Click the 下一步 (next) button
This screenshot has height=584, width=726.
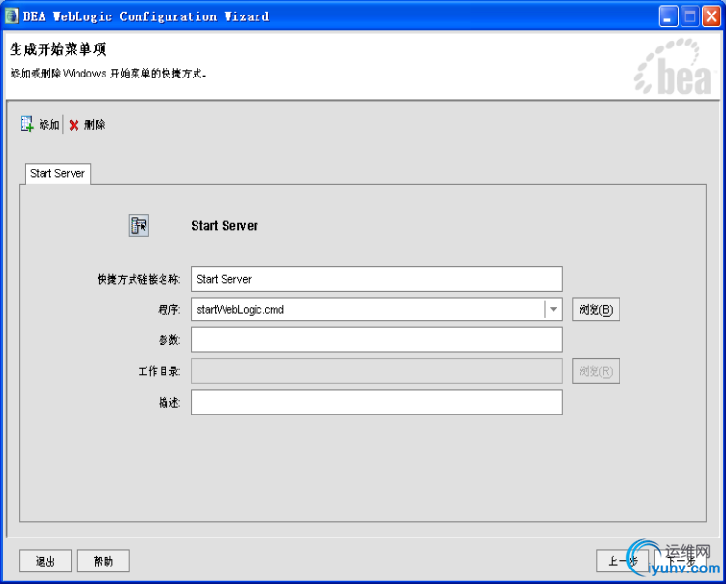681,561
